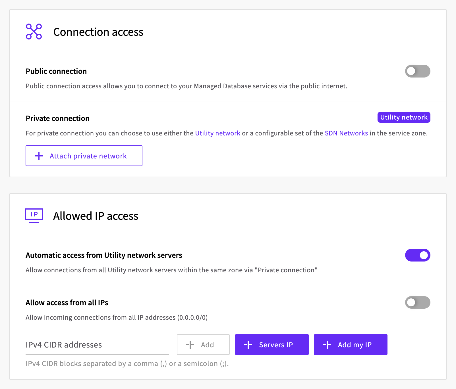The height and width of the screenshot is (389, 456).
Task: Click plus icon on Attach private network
Action: pyautogui.click(x=39, y=156)
